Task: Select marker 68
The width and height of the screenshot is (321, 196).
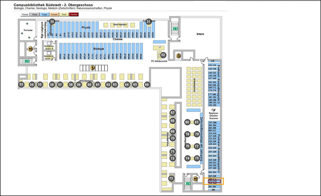Action: [x=173, y=121]
